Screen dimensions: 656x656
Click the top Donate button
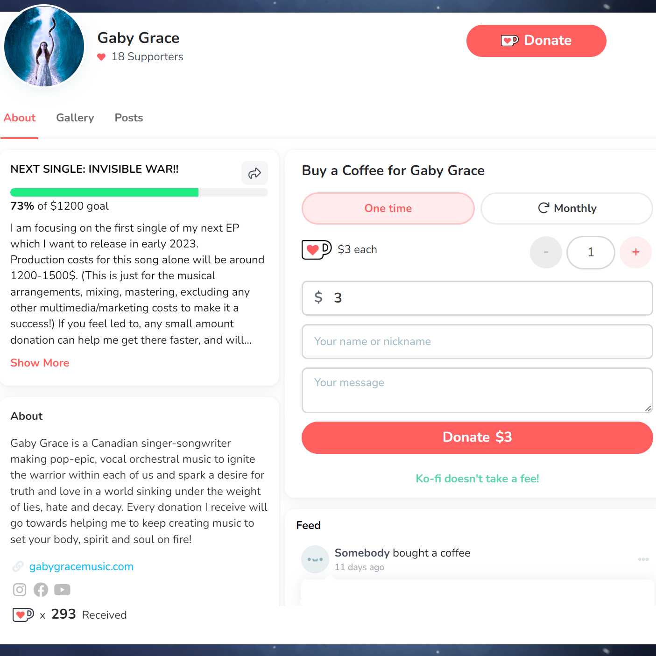point(536,41)
